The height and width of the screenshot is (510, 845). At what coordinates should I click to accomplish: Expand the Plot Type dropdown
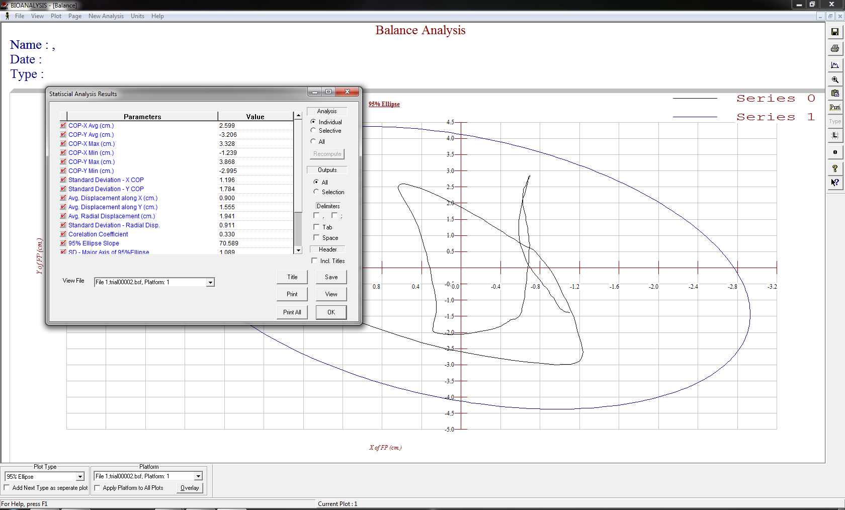click(80, 476)
